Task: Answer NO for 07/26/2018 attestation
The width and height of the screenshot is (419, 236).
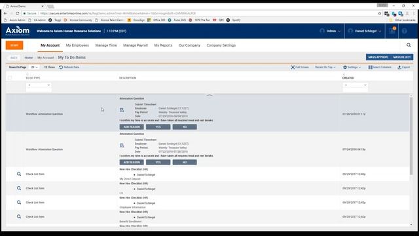Action: pos(185,127)
